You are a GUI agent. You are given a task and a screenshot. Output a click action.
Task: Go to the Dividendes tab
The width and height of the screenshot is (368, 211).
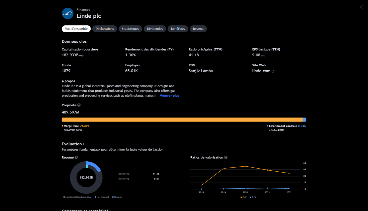[155, 29]
